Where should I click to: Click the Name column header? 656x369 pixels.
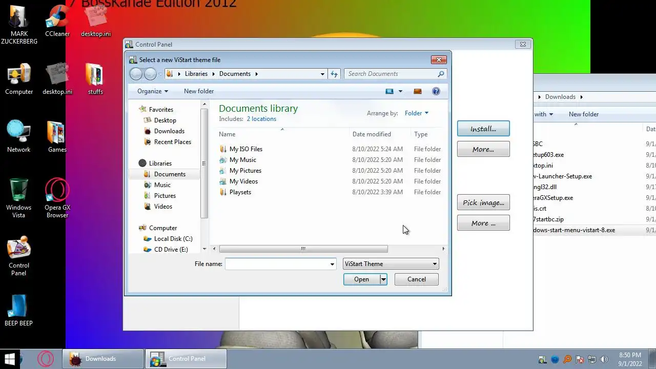point(227,134)
